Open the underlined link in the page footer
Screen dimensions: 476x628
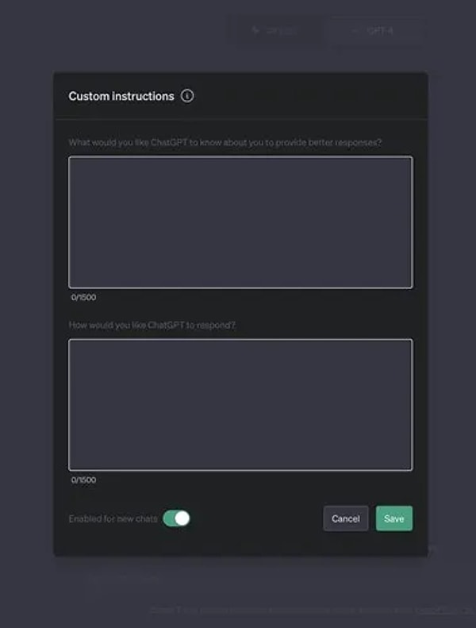(444, 610)
